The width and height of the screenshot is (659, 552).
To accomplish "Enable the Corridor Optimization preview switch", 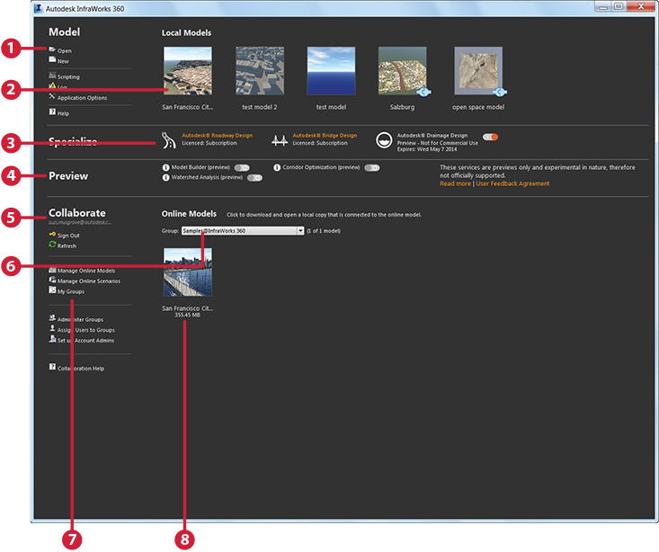I will pos(372,168).
